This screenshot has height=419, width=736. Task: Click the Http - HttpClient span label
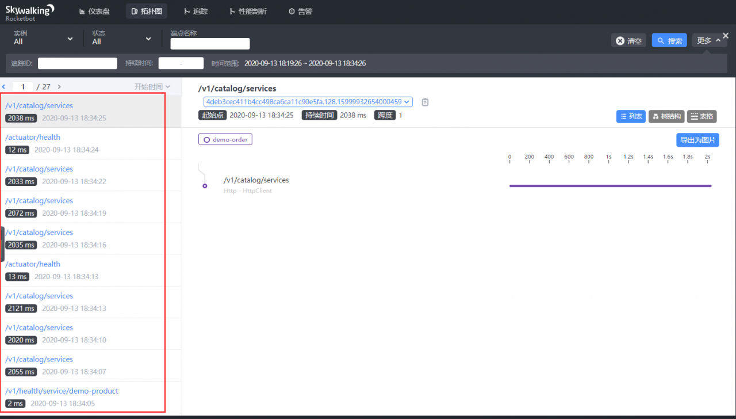pyautogui.click(x=248, y=191)
